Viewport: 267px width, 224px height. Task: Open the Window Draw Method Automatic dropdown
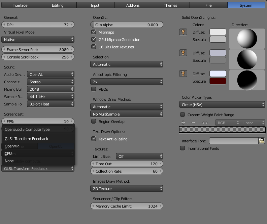(127, 107)
